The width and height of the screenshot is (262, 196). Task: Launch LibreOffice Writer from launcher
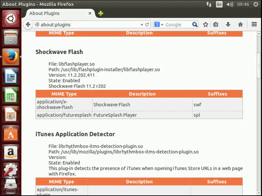11,76
